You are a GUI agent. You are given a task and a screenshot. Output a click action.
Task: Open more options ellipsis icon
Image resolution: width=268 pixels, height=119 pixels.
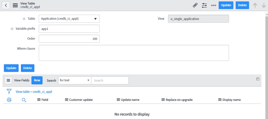tap(213, 5)
